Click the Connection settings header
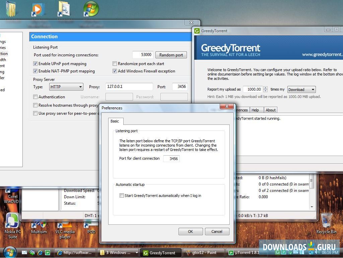This screenshot has height=258, width=343. click(x=111, y=37)
